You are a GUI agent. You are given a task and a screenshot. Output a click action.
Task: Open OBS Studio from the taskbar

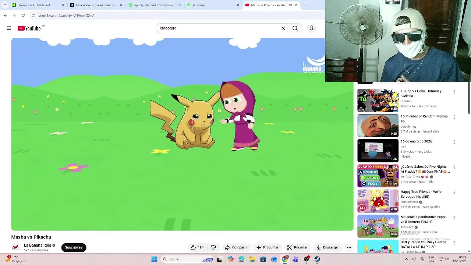pyautogui.click(x=306, y=259)
